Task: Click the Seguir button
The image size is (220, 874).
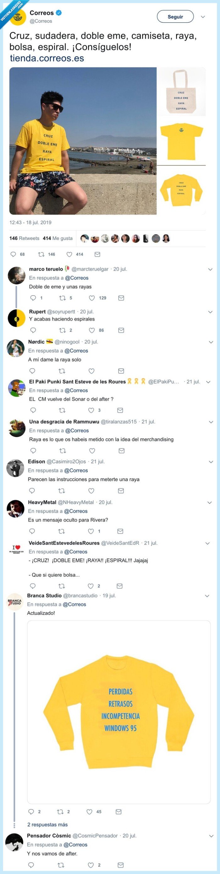Action: [x=175, y=17]
